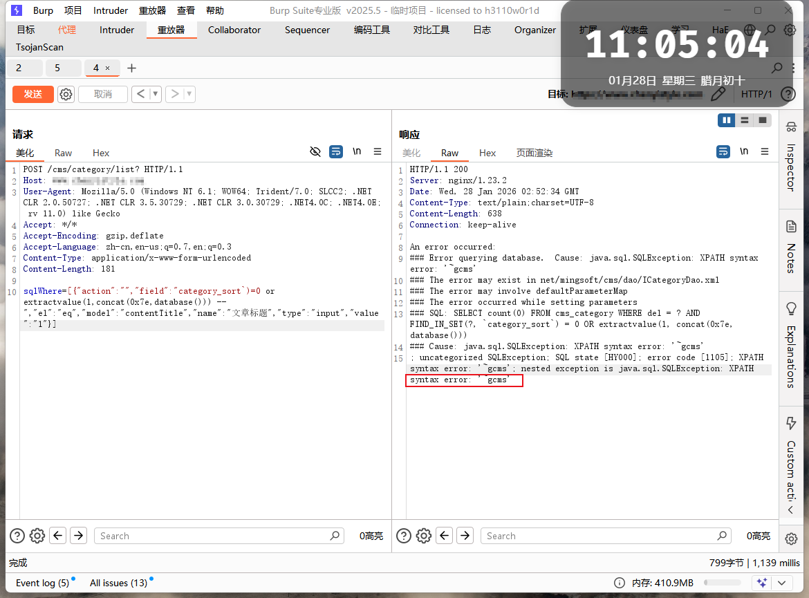Open response search settings gear
Screen dimensions: 809x598
(424, 536)
